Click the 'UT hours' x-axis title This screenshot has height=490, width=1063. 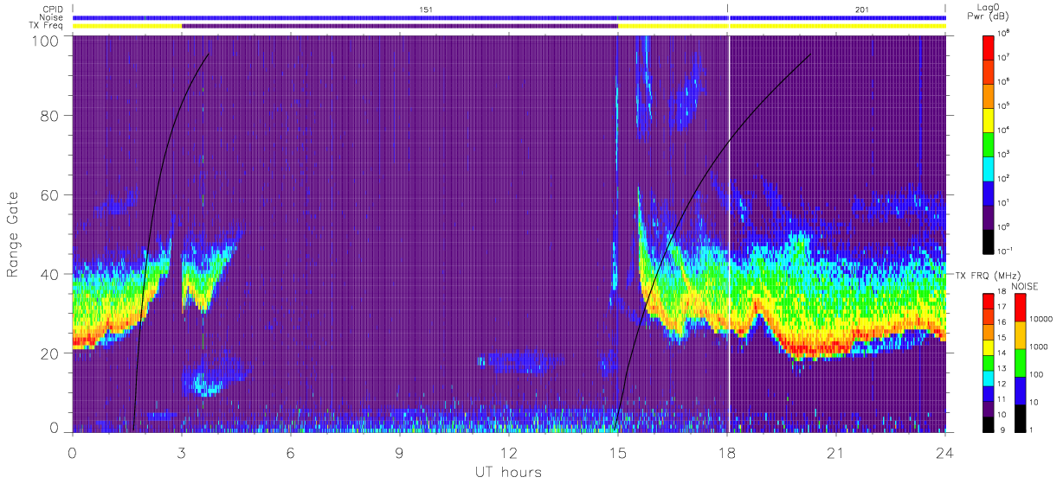[x=508, y=472]
